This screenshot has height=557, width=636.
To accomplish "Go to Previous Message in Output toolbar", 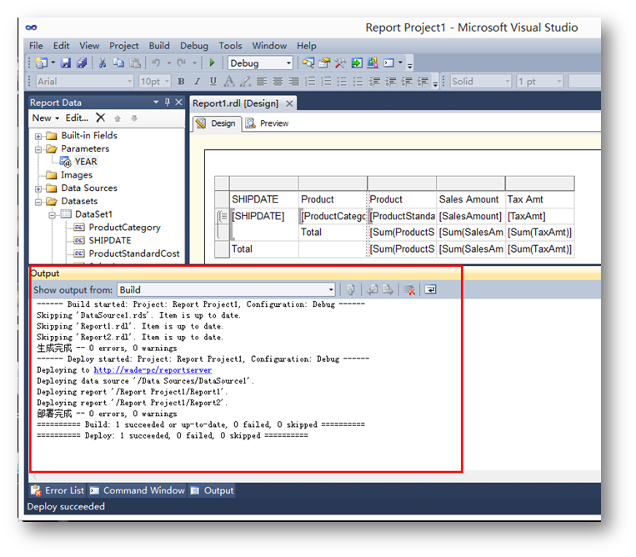I will point(373,289).
